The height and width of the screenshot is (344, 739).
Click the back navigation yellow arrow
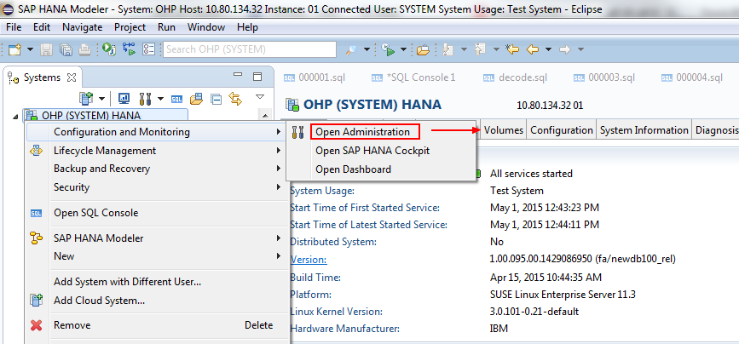[533, 49]
